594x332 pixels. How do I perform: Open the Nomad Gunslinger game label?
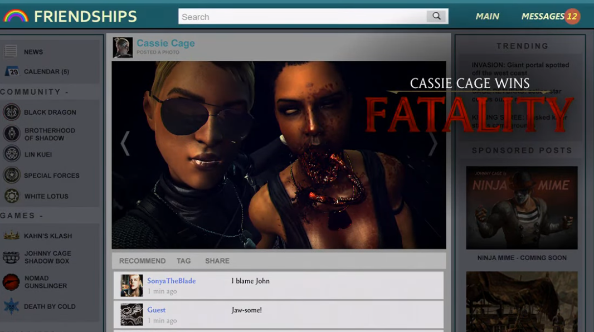[x=46, y=282]
